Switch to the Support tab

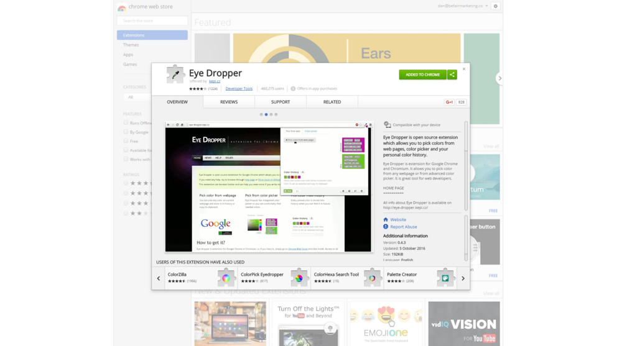click(281, 102)
